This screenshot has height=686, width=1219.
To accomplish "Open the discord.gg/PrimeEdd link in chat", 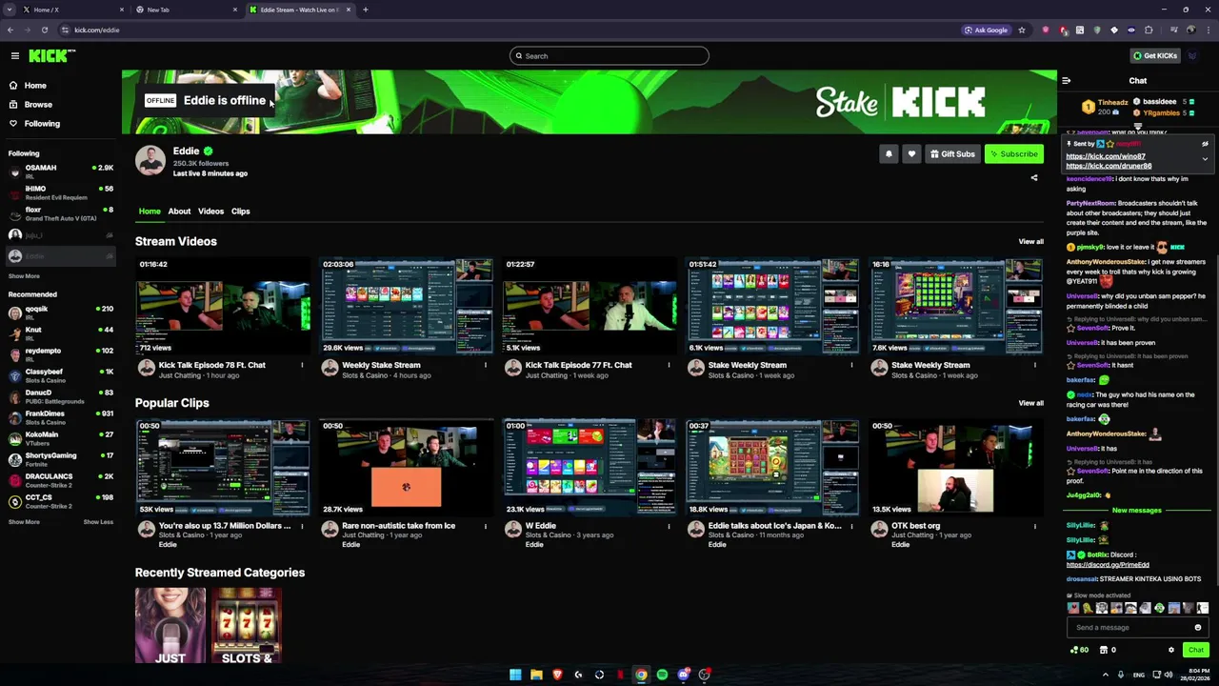I will 1108,565.
